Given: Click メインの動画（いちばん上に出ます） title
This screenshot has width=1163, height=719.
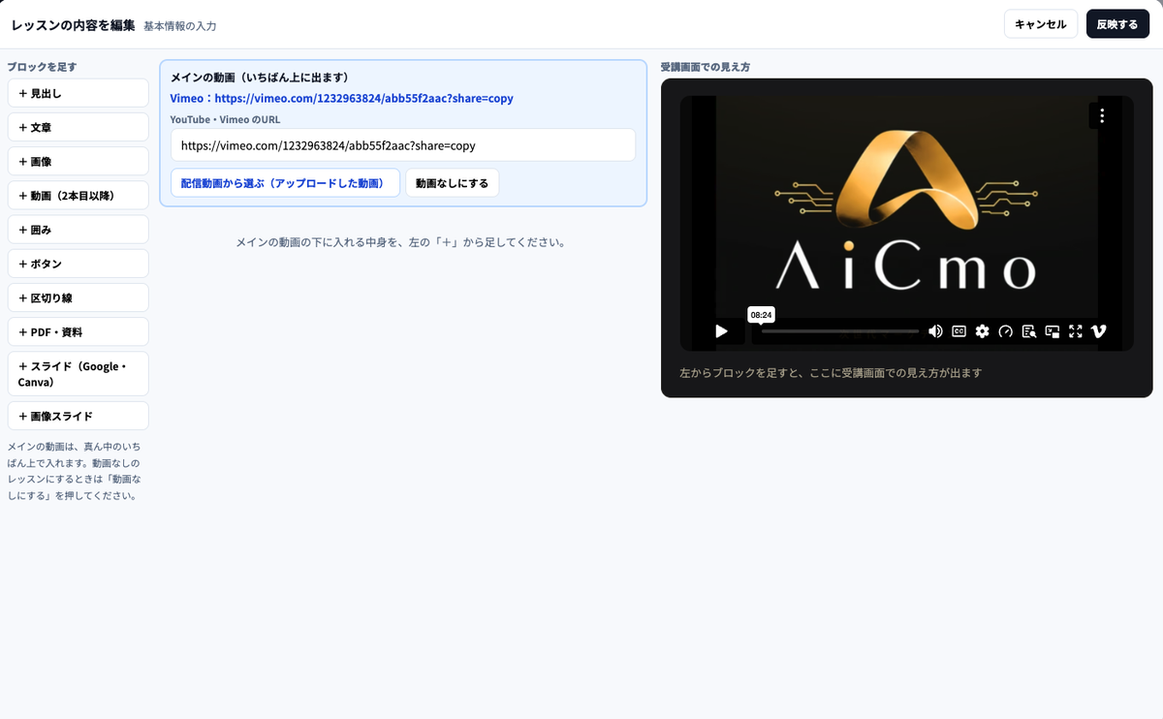Looking at the screenshot, I should click(x=260, y=77).
